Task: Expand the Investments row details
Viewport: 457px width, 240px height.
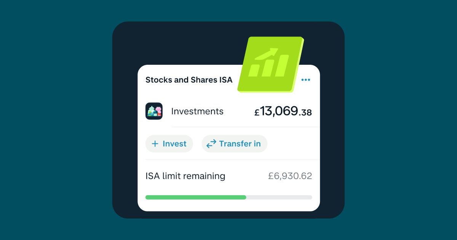Action: 228,111
